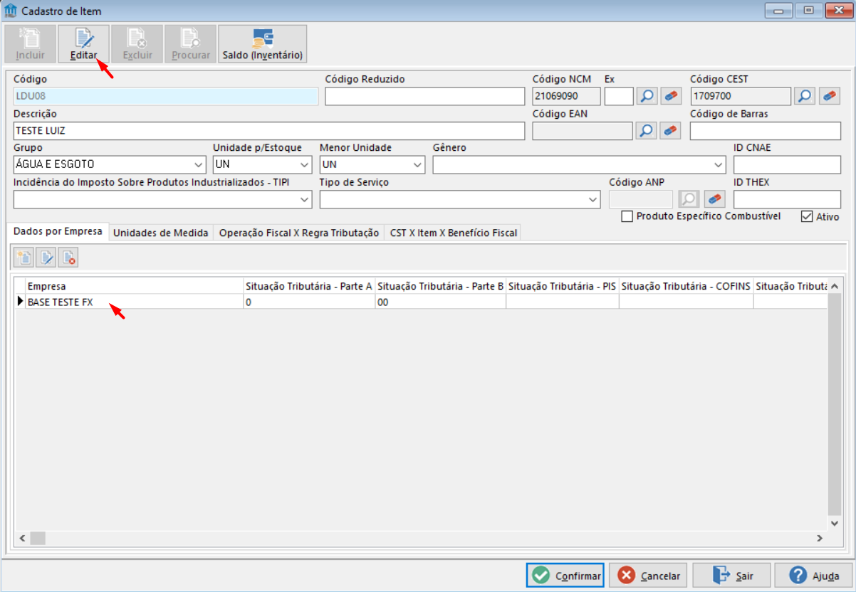Search Código ANP with magnifier icon

[689, 199]
